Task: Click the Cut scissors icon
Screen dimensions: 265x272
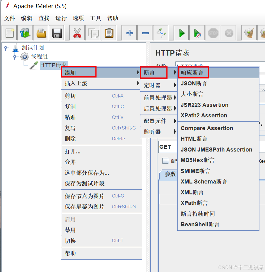Action: click(x=77, y=33)
